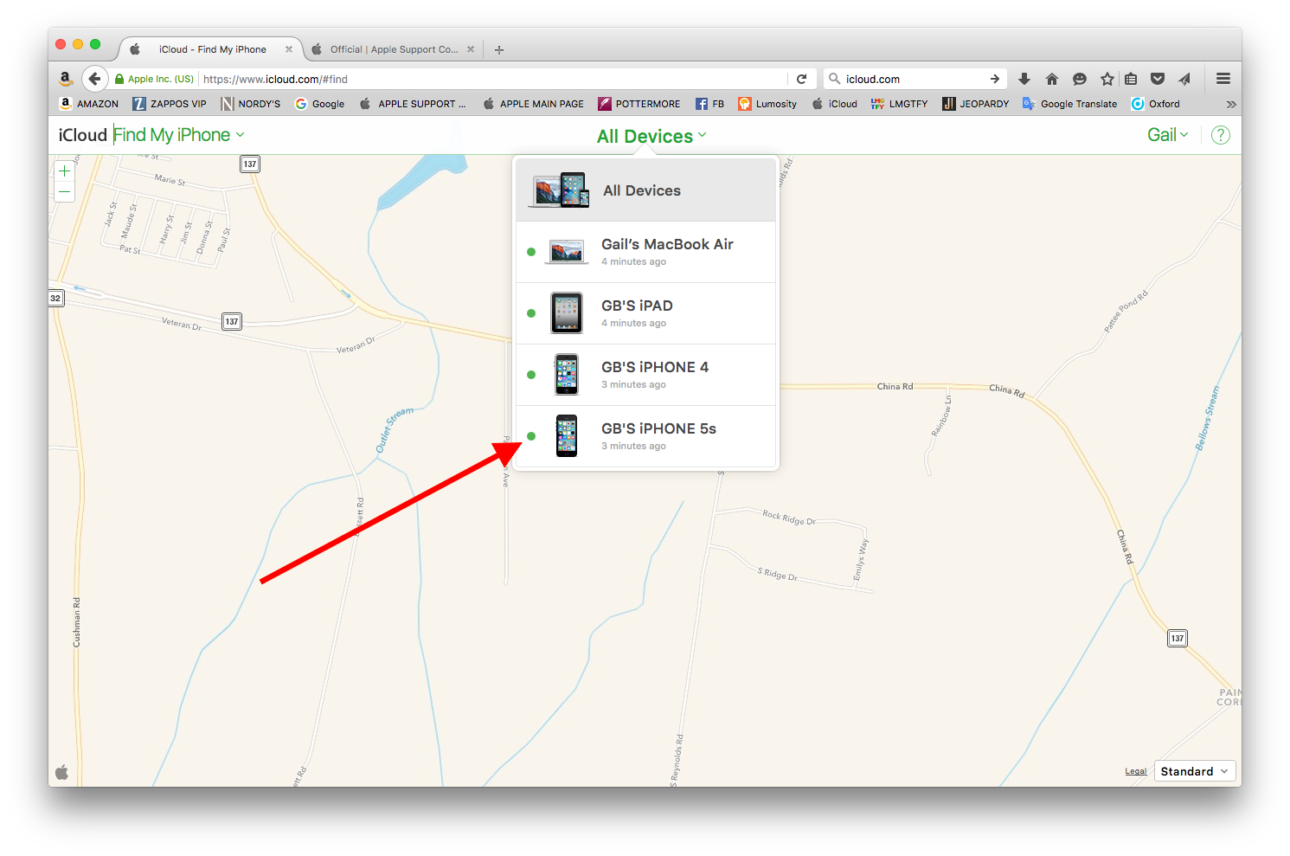Open the Oxford bookmark
Viewport: 1290px width, 856px height.
point(1156,104)
